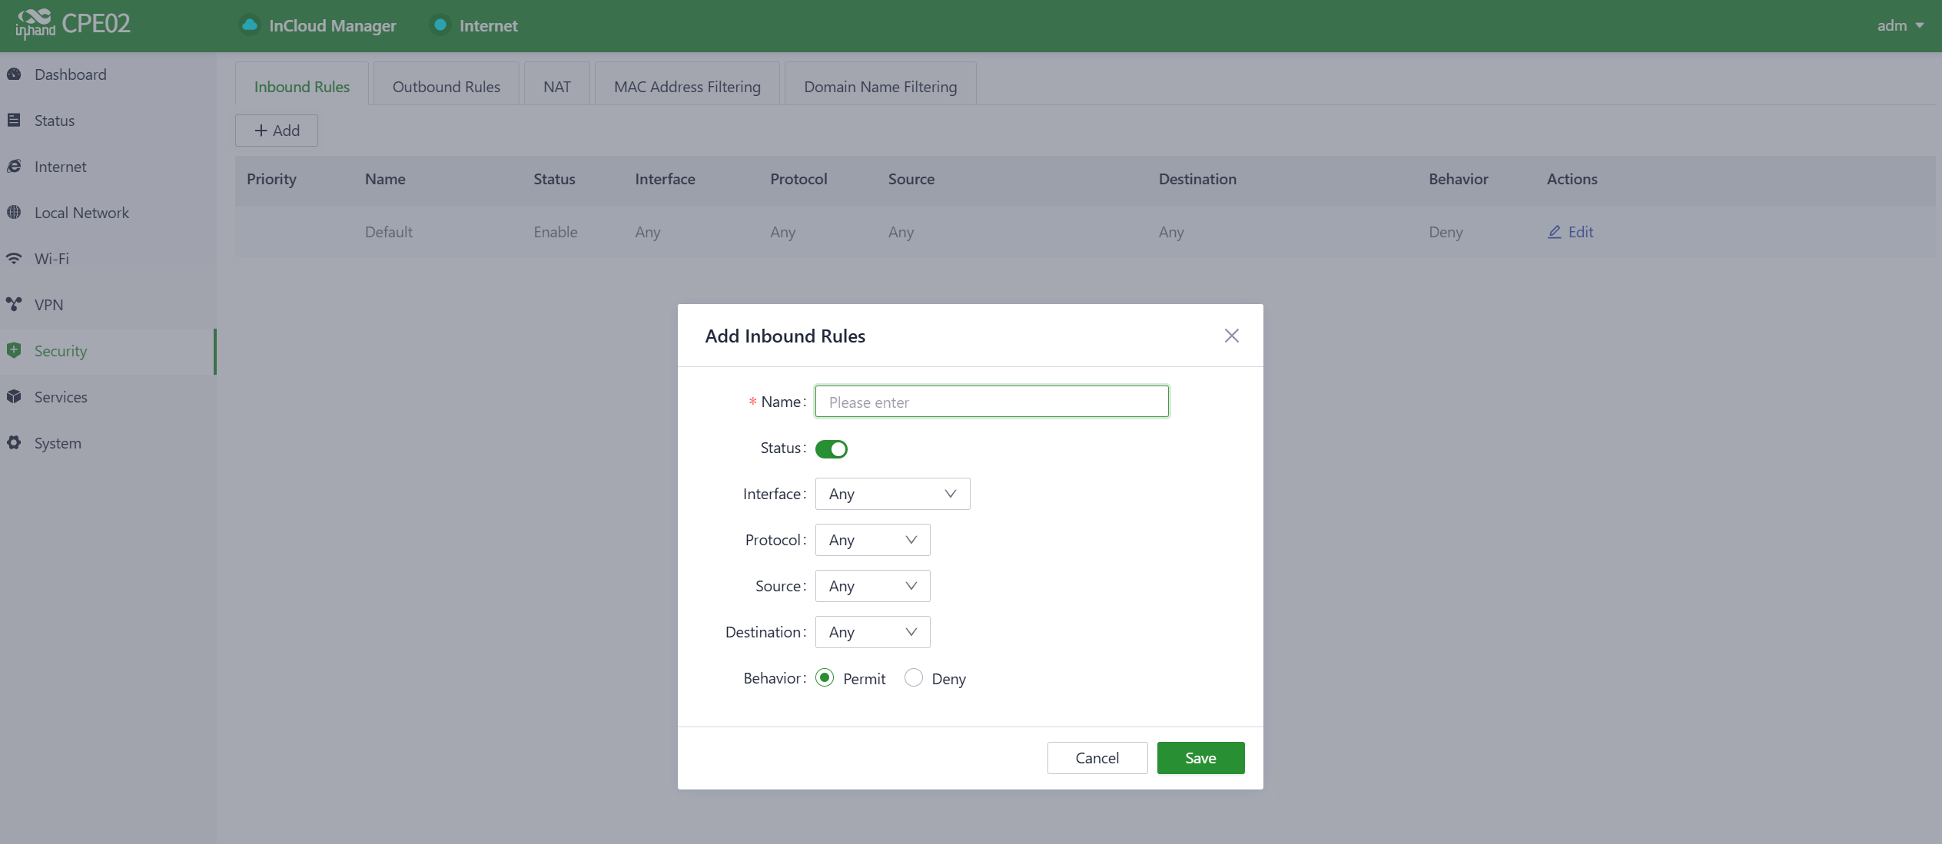Image resolution: width=1942 pixels, height=844 pixels.
Task: Open the Interface dropdown
Action: coord(892,494)
